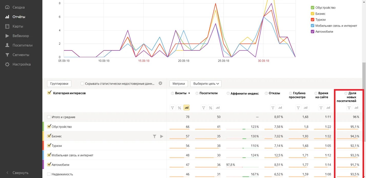The image size is (366, 178).
Task: Uncheck the Туризм row checkbox
Action: coord(49,146)
